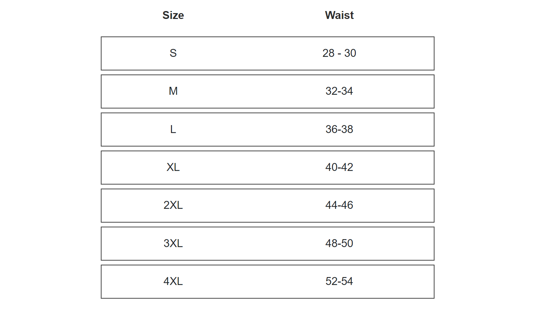Select the 3XL size label
Viewport: 553px width, 316px height.
click(x=173, y=243)
